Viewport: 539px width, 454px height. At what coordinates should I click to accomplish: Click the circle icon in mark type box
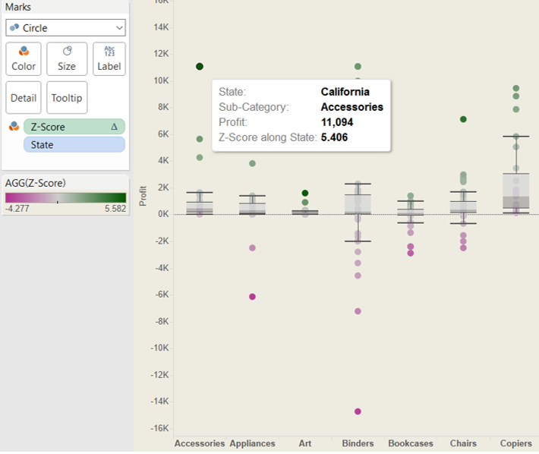[14, 27]
